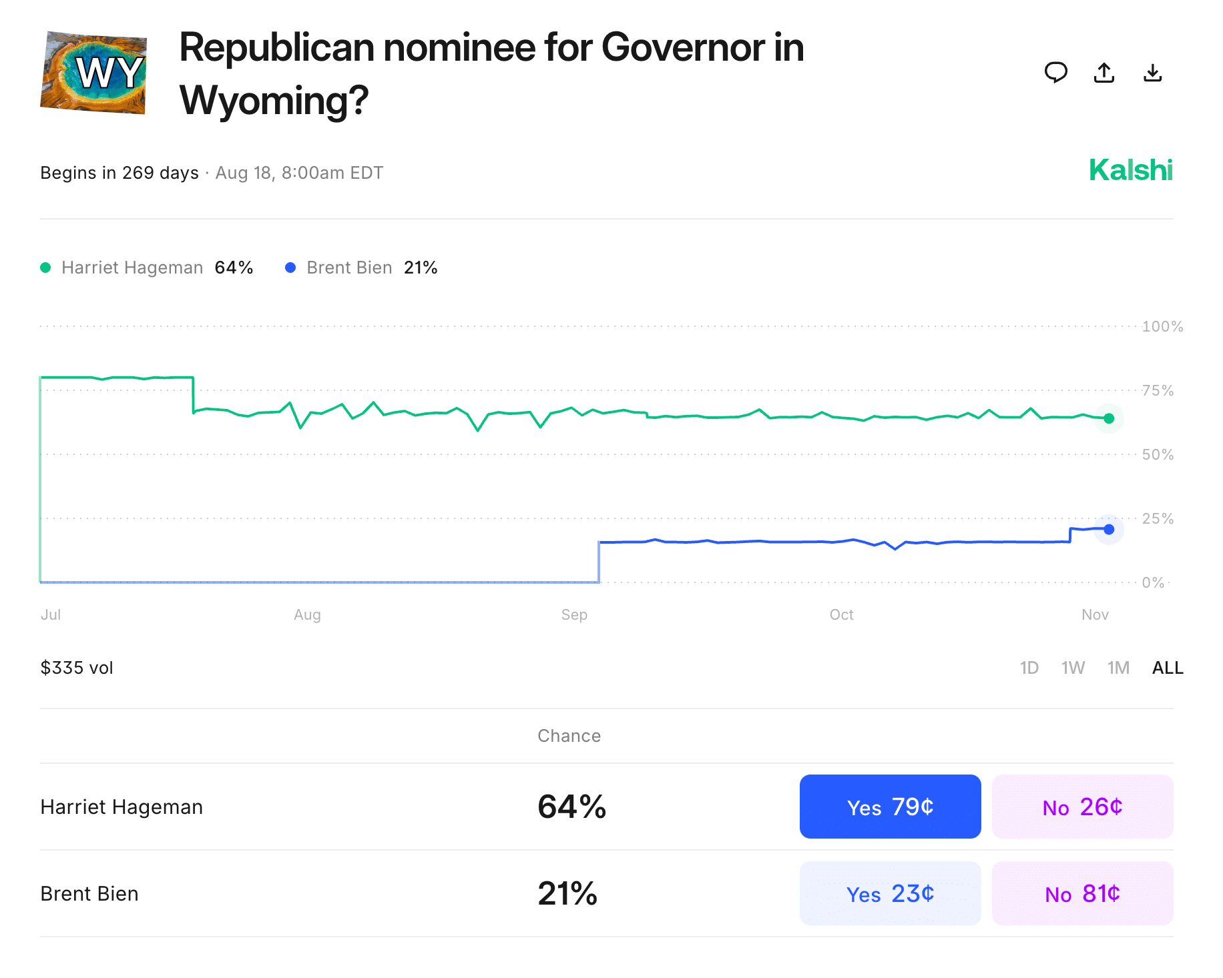
Task: Click the Kalshi logo
Action: click(1130, 170)
